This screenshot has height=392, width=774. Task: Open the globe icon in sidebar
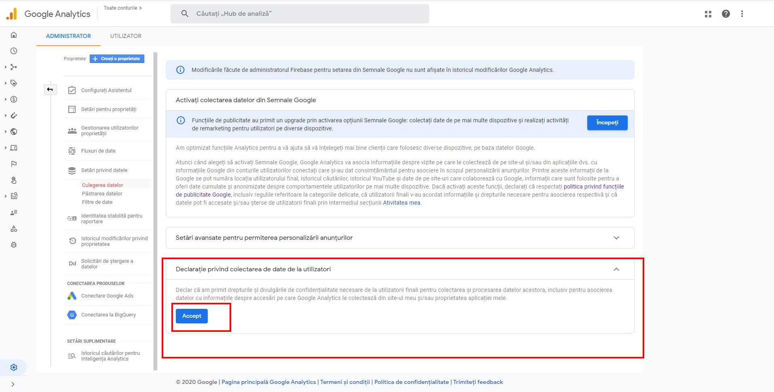point(14,132)
